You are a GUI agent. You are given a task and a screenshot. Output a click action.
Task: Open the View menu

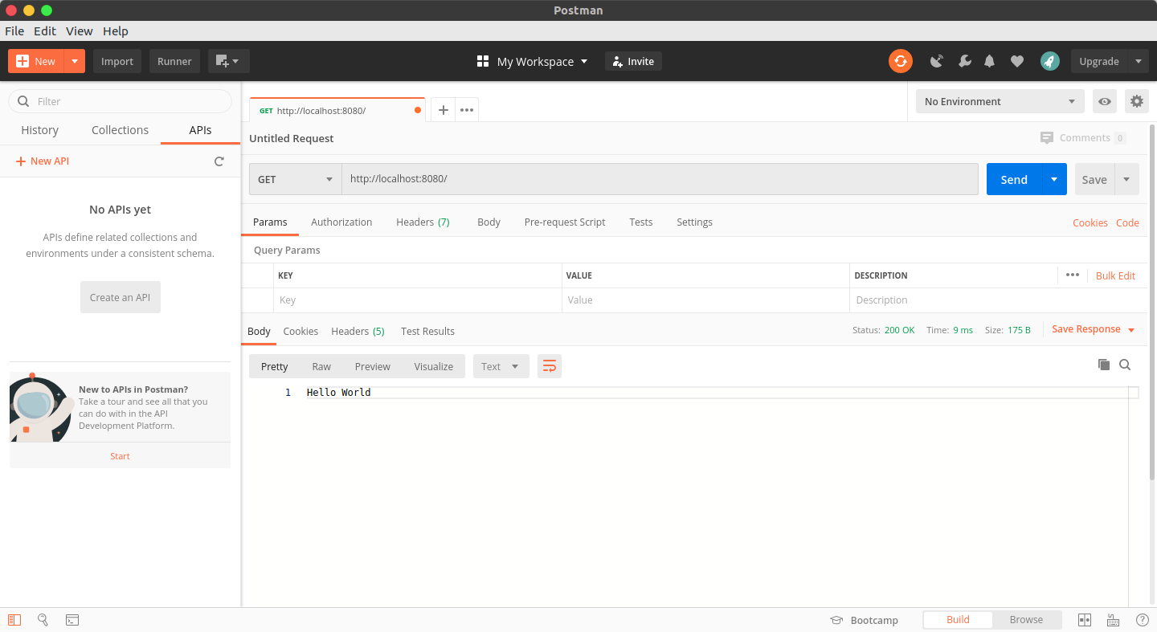click(80, 31)
